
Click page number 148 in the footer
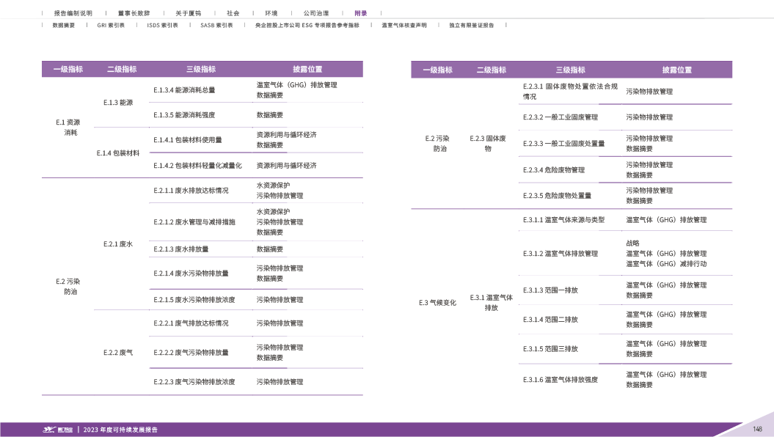pos(758,429)
